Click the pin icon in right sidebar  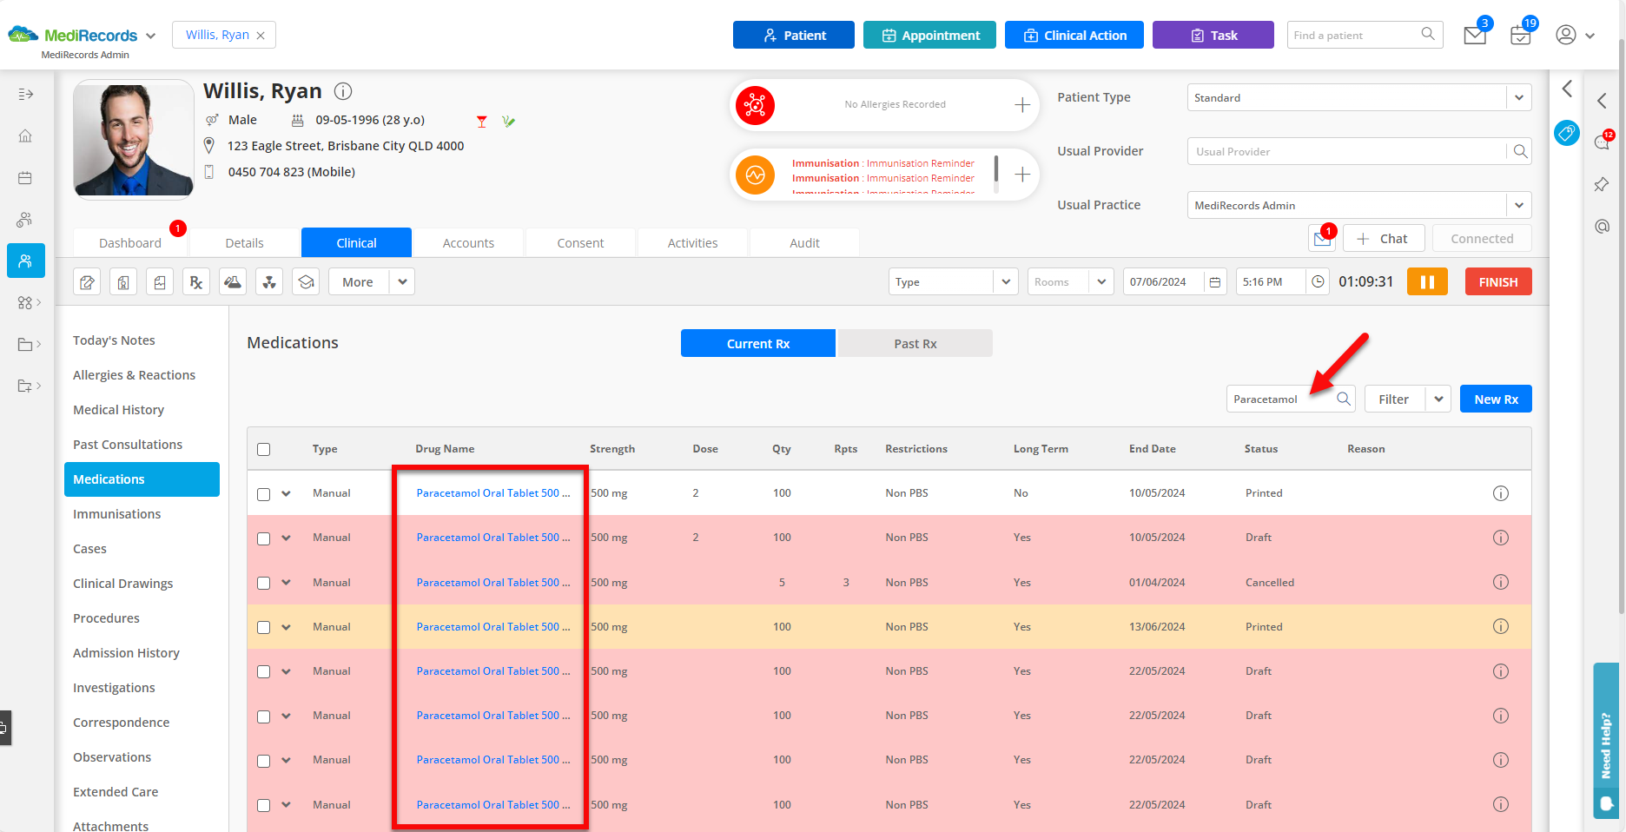[x=1602, y=184]
